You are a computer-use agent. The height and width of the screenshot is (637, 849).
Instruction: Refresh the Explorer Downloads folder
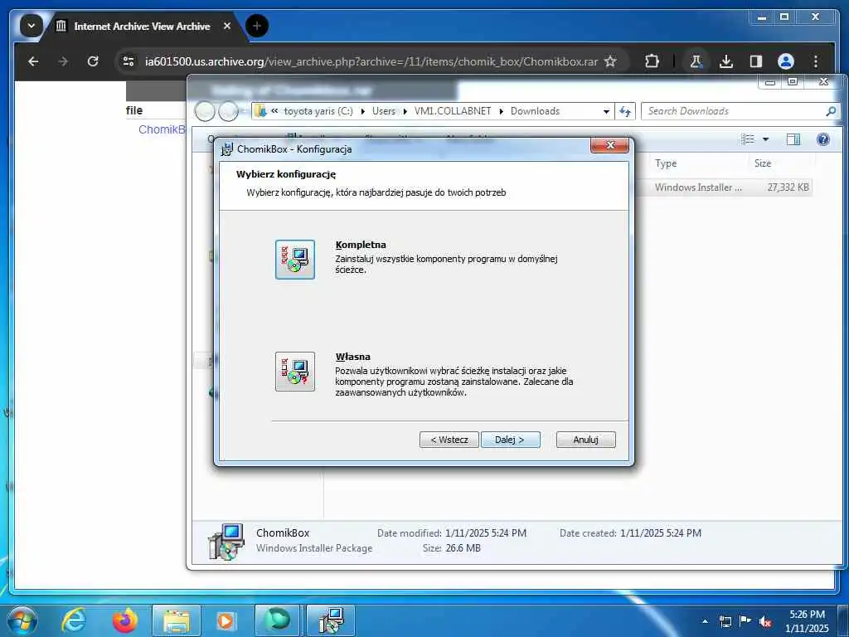point(625,112)
